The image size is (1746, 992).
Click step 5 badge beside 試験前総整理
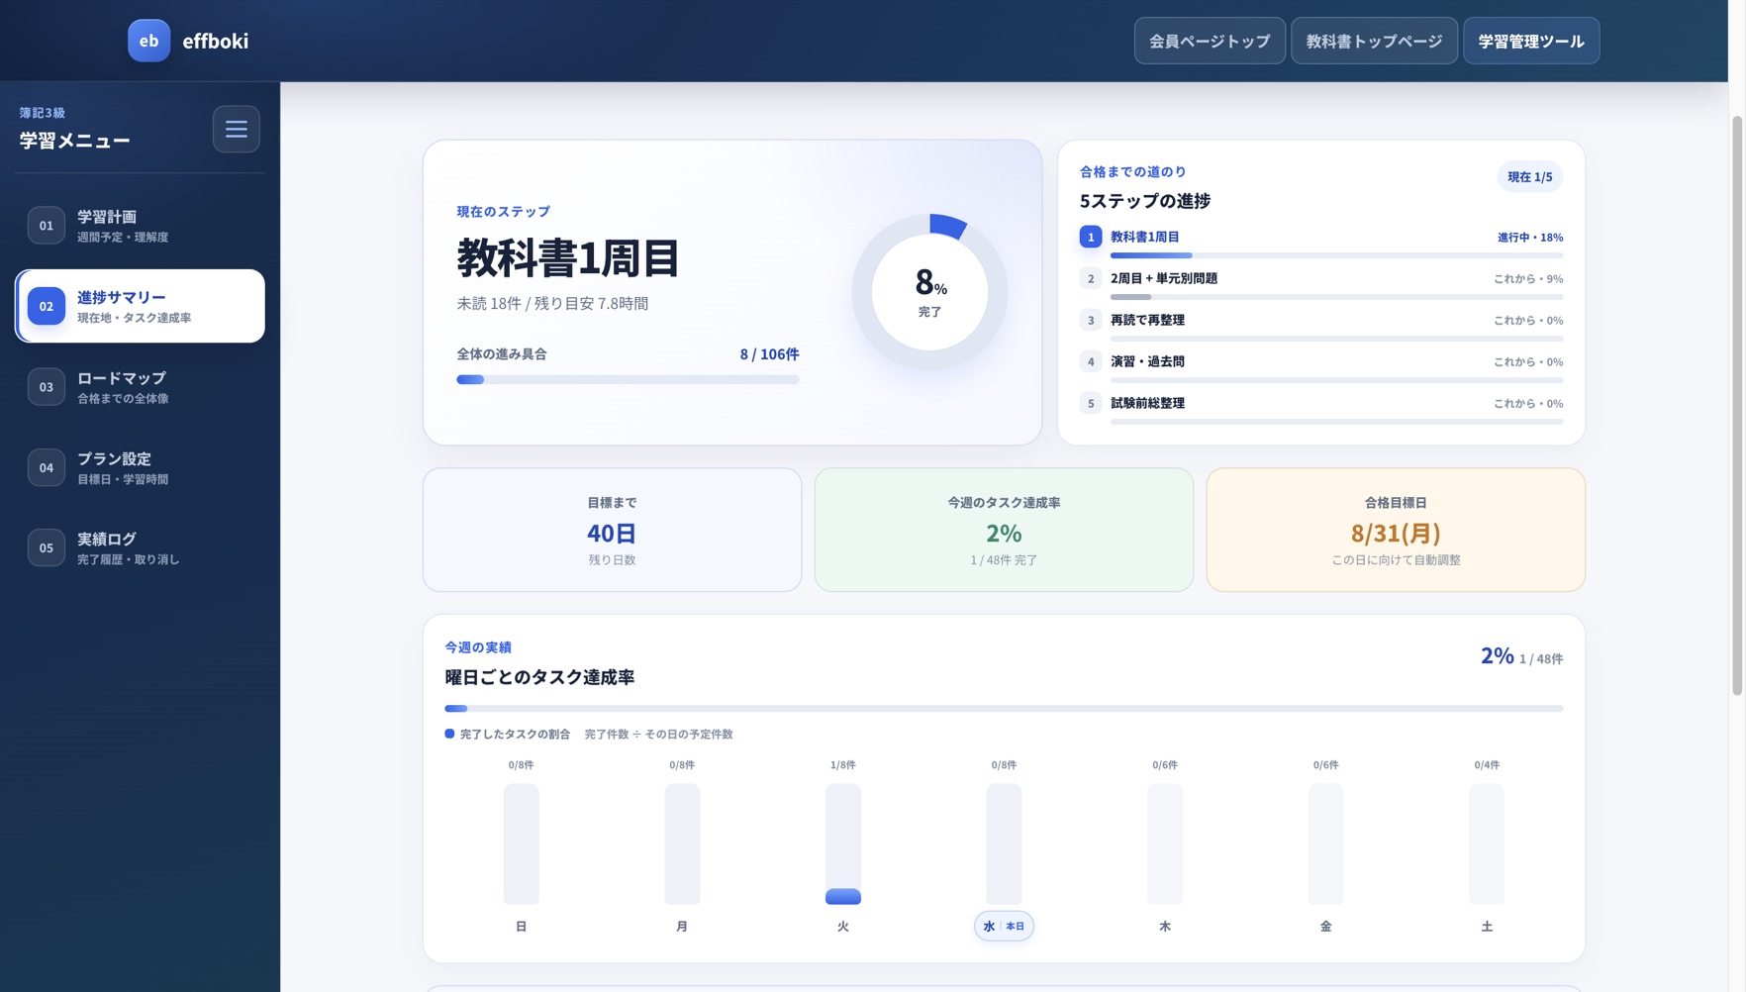click(x=1091, y=403)
